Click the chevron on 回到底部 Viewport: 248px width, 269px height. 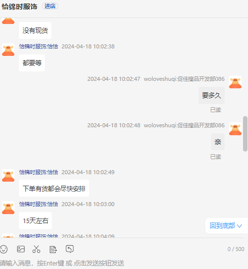(x=240, y=226)
